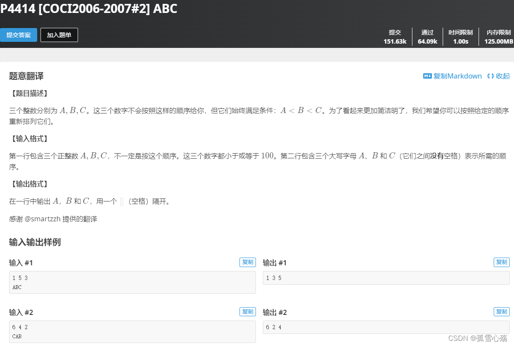The width and height of the screenshot is (514, 346).
Task: Click sample input order 'ABC'
Action: point(17,287)
